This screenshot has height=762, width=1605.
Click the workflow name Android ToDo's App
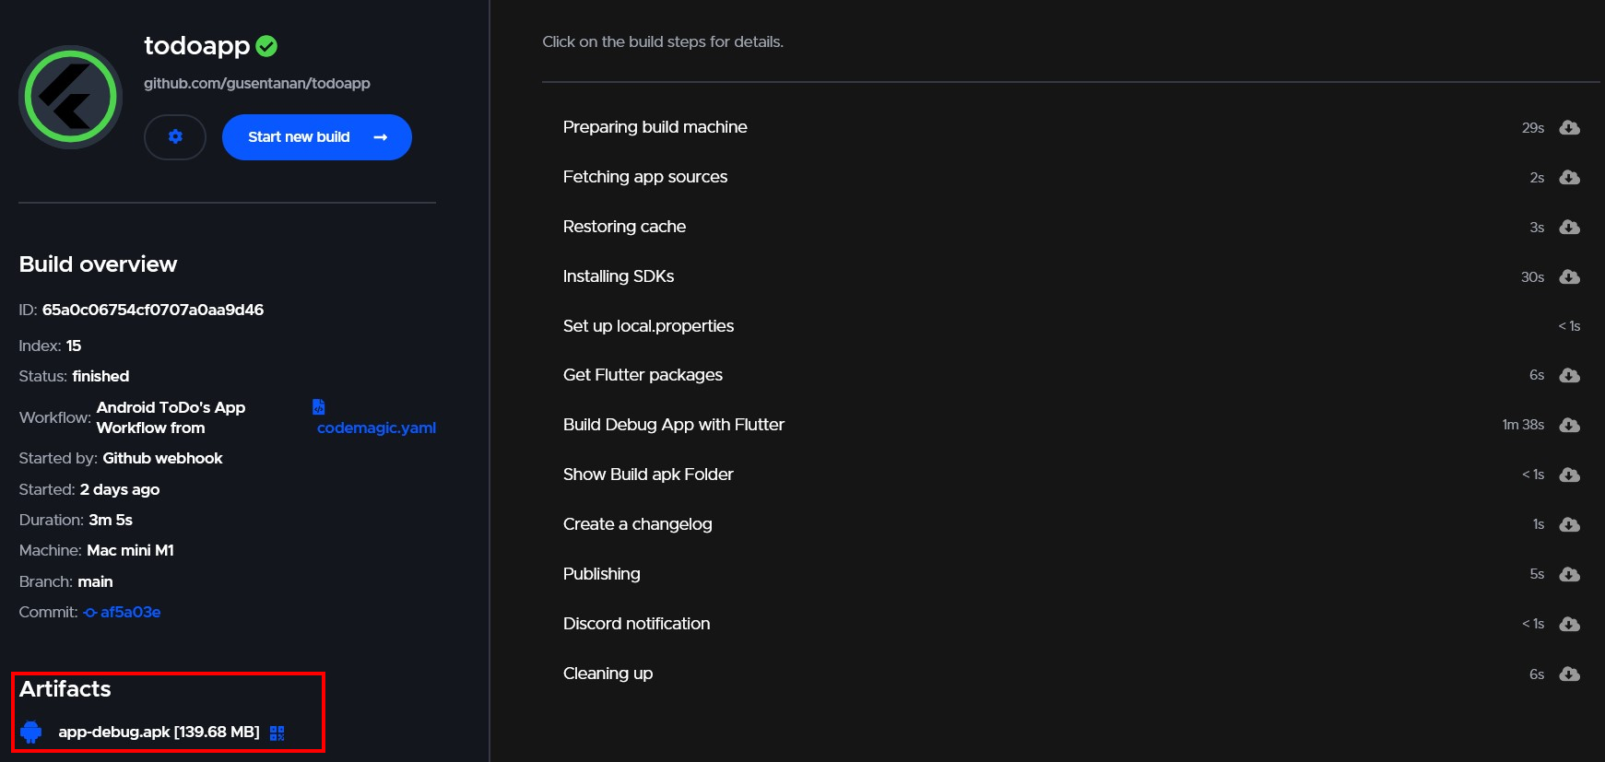pos(171,407)
